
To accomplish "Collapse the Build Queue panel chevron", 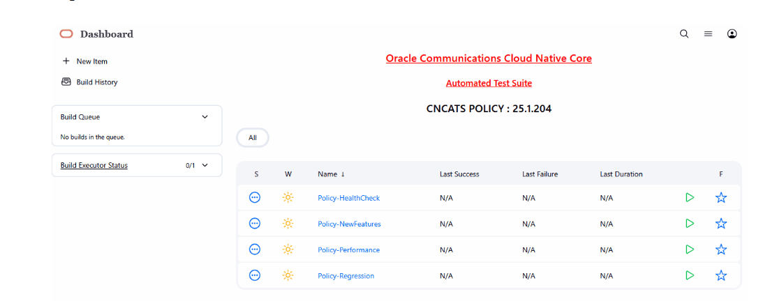I will [205, 117].
